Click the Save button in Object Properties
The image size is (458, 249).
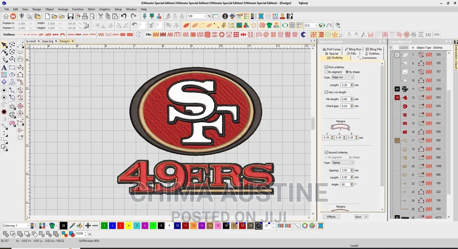pos(358,217)
